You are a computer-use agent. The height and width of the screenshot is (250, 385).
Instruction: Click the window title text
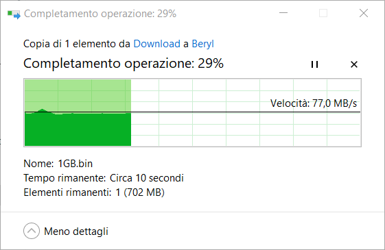(100, 14)
